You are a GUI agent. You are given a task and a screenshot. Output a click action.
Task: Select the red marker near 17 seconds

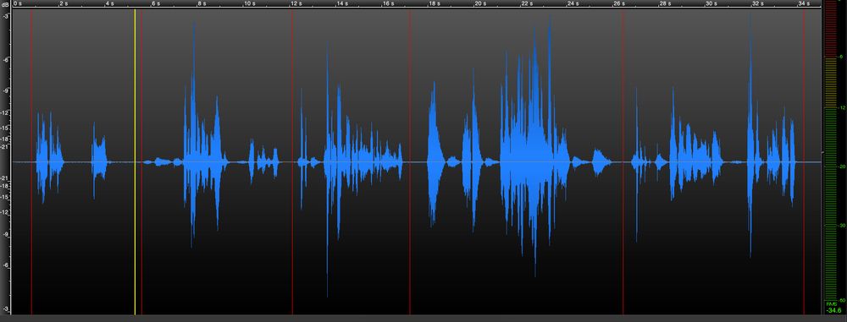[x=409, y=161]
